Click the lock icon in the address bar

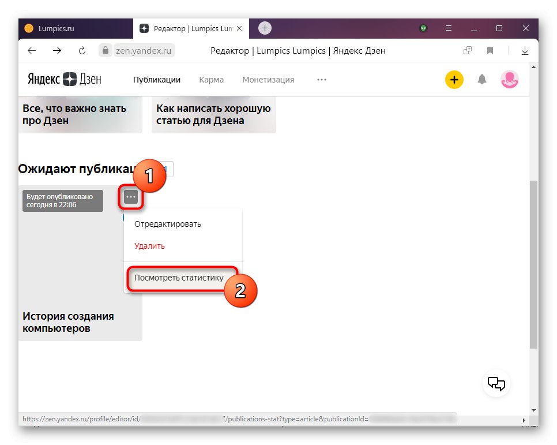point(106,51)
